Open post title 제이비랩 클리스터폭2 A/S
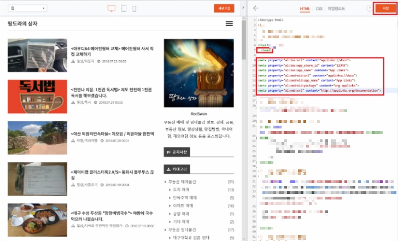This screenshot has height=241, width=398. click(x=112, y=175)
